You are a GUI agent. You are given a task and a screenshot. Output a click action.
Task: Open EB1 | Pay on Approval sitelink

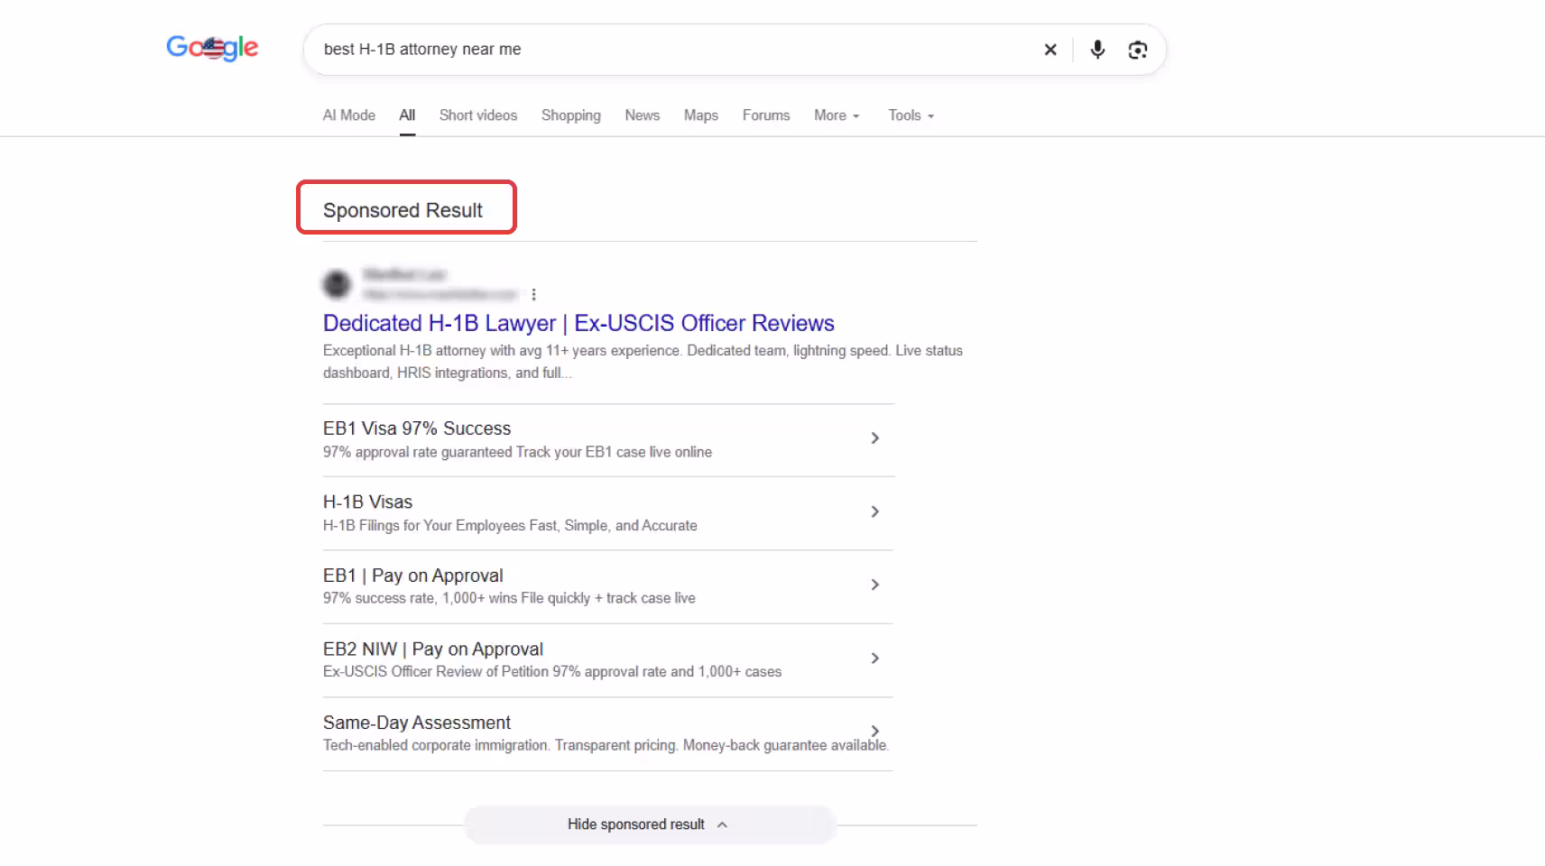click(413, 576)
